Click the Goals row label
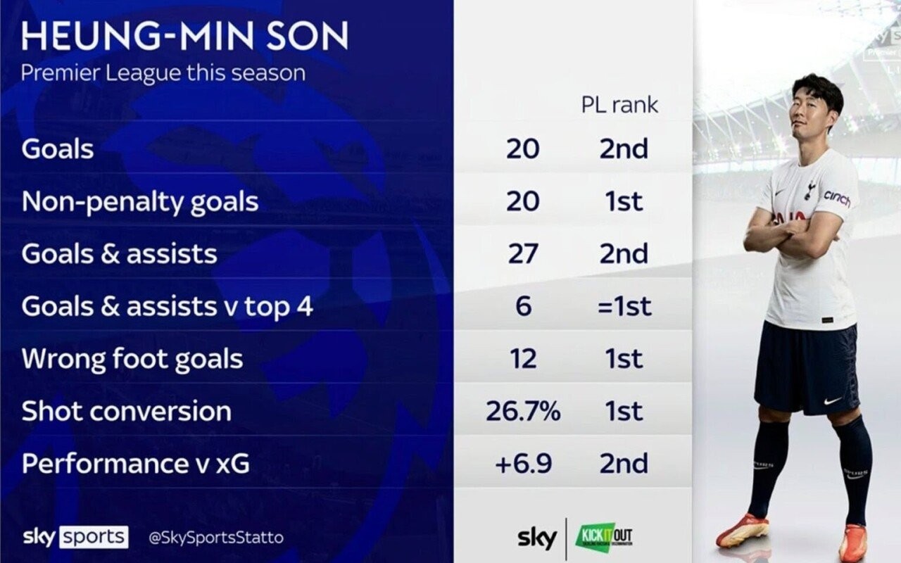This screenshot has width=901, height=563. pos(58,149)
